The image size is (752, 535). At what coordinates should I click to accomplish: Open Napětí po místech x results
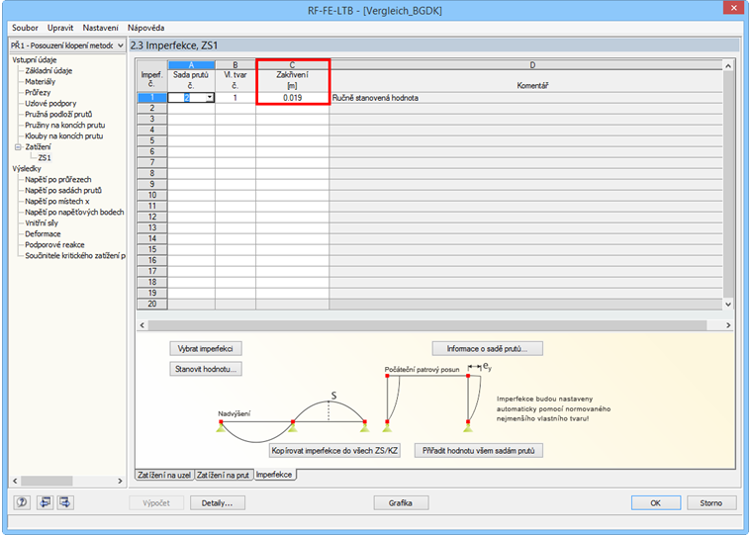[57, 202]
